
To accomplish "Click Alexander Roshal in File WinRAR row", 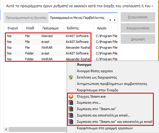I will (78, 48).
